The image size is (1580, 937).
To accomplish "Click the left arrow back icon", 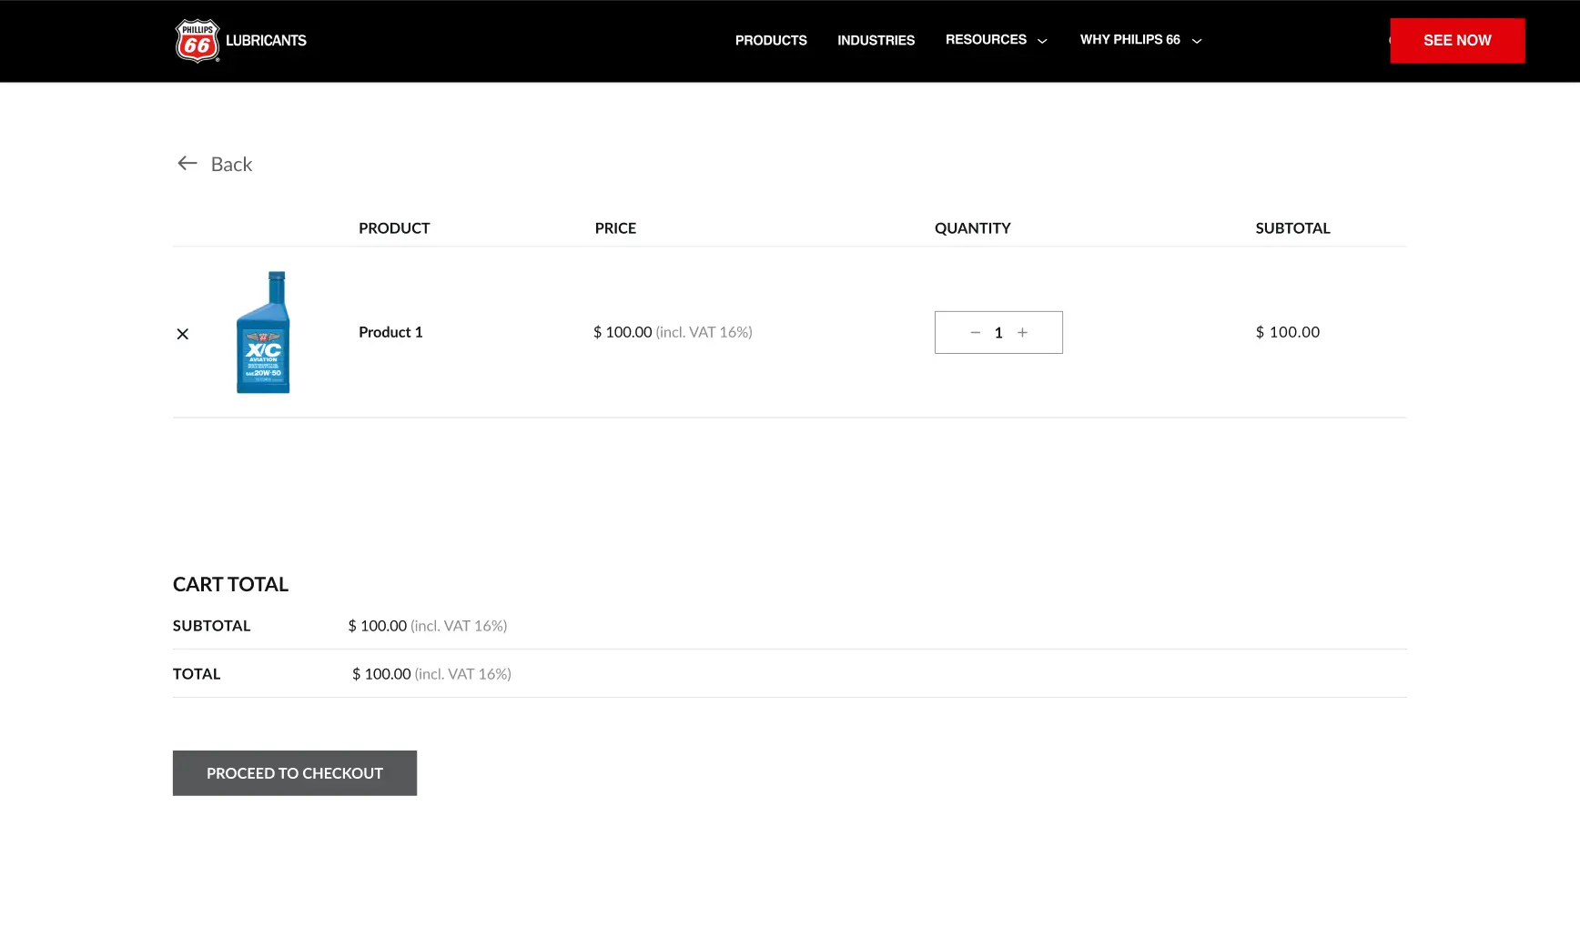I will pyautogui.click(x=187, y=164).
